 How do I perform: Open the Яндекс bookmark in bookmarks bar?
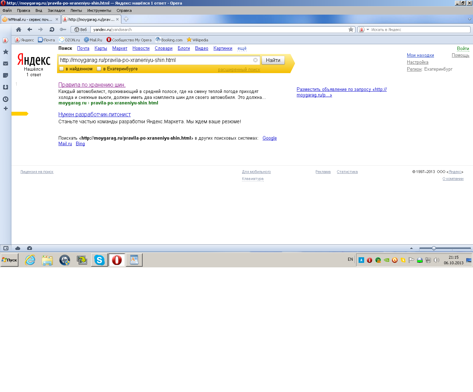point(24,40)
